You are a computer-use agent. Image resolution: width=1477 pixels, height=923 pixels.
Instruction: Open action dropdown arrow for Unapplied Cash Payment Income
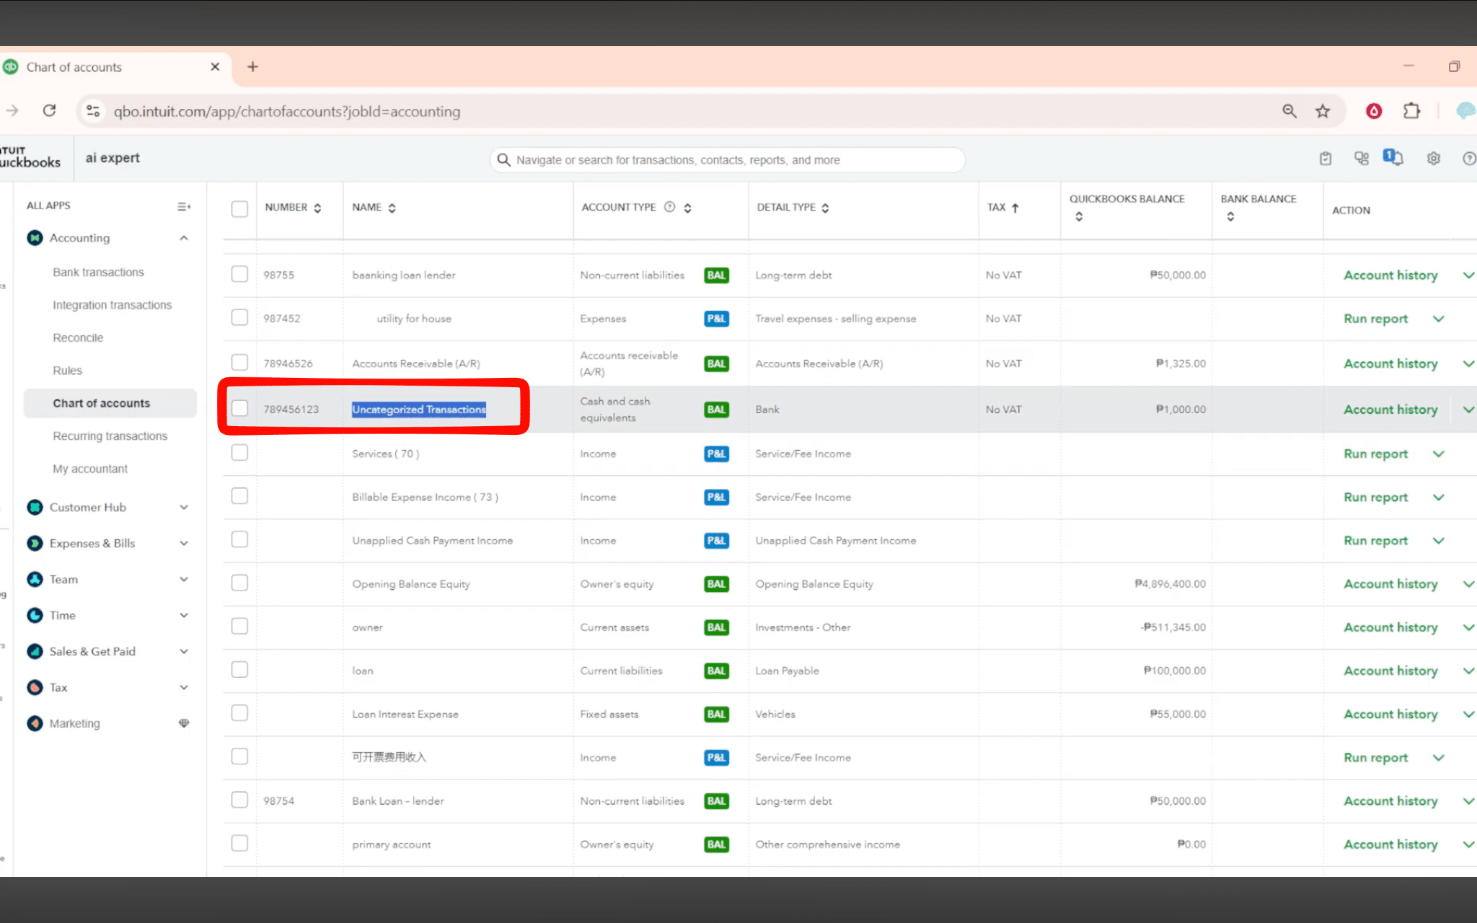tap(1439, 540)
